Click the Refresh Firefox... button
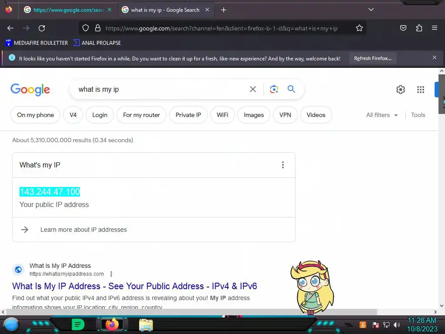The width and height of the screenshot is (445, 334). tap(372, 59)
